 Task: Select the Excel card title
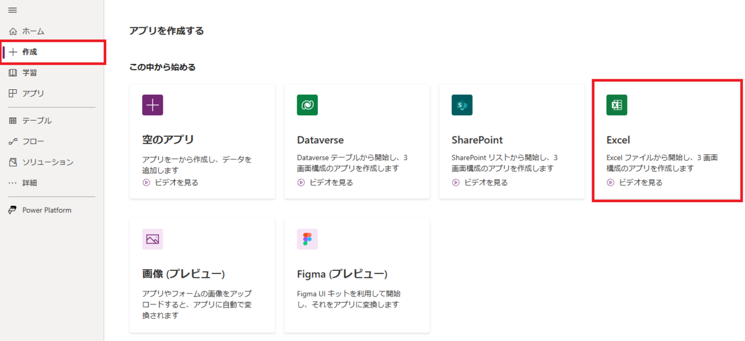pos(618,140)
